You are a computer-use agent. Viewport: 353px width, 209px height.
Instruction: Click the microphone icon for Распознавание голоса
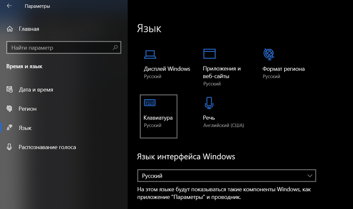tap(9, 147)
